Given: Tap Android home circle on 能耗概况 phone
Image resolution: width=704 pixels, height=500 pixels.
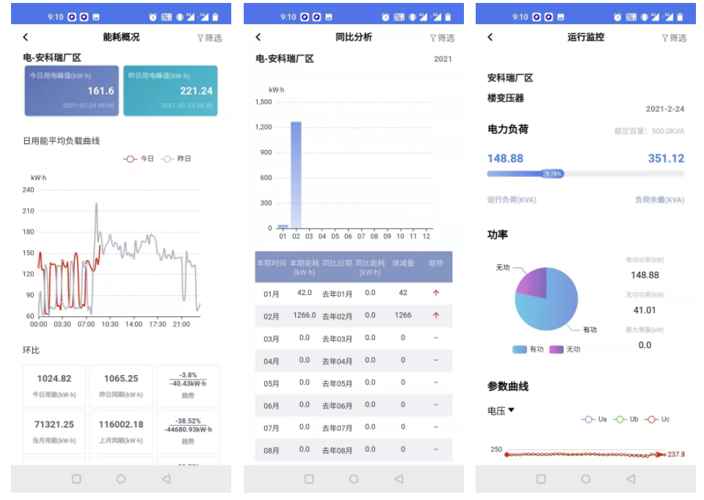Looking at the screenshot, I should point(121,479).
